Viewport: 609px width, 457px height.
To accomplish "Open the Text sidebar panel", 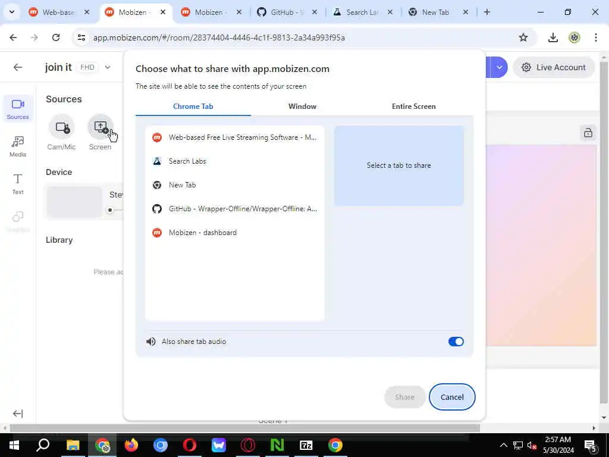I will pos(18,184).
